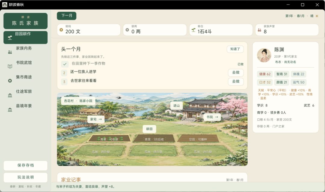The image size is (325, 192).
Task: Click the 200 文 copper value
Action: click(x=73, y=31)
